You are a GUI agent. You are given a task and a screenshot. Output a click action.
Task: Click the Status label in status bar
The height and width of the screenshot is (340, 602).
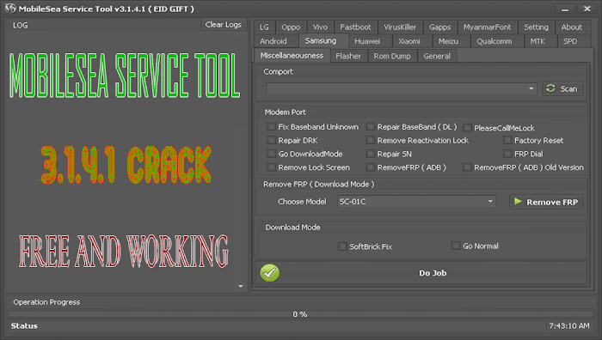tap(24, 325)
